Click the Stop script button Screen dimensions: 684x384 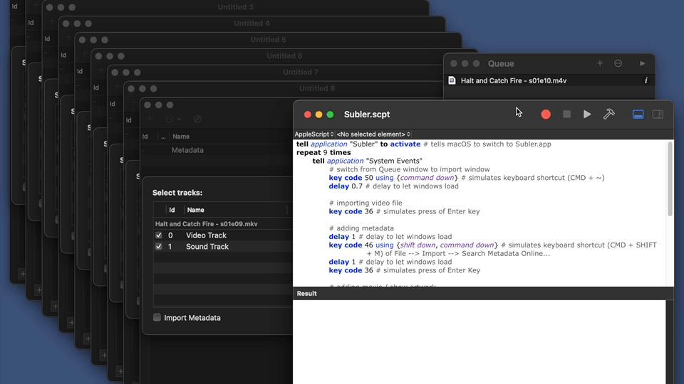[x=566, y=114]
